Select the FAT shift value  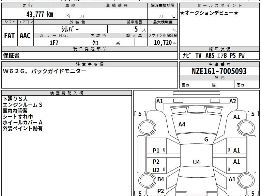coord(9,36)
